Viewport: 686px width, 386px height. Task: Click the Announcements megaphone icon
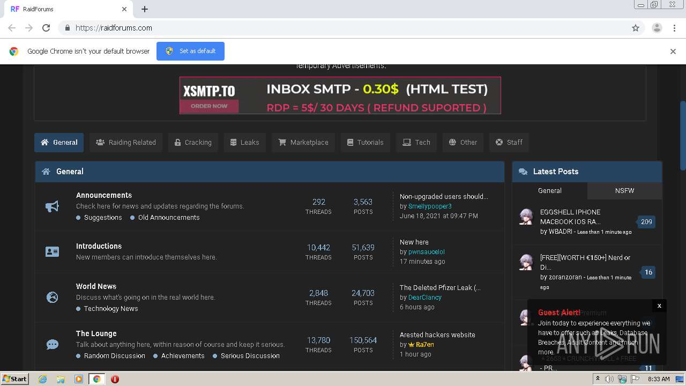52,206
